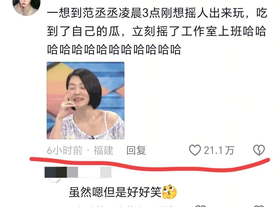Tap the 福建 location label
This screenshot has height=207, width=280.
[x=103, y=150]
